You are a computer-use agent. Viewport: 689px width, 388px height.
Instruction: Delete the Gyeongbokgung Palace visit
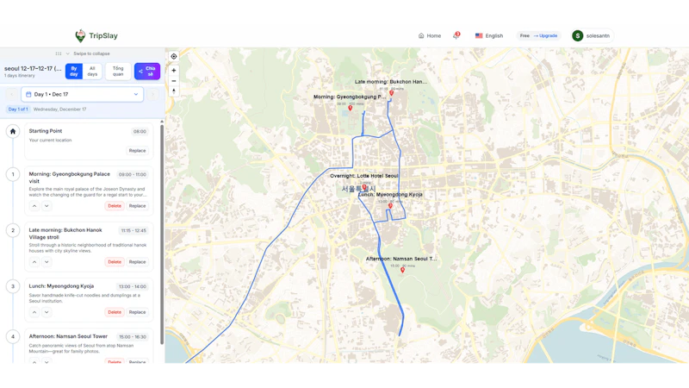click(x=115, y=206)
